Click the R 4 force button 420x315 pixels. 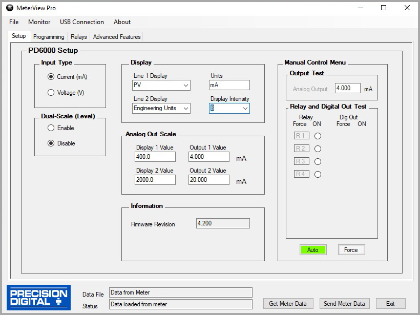pos(301,174)
